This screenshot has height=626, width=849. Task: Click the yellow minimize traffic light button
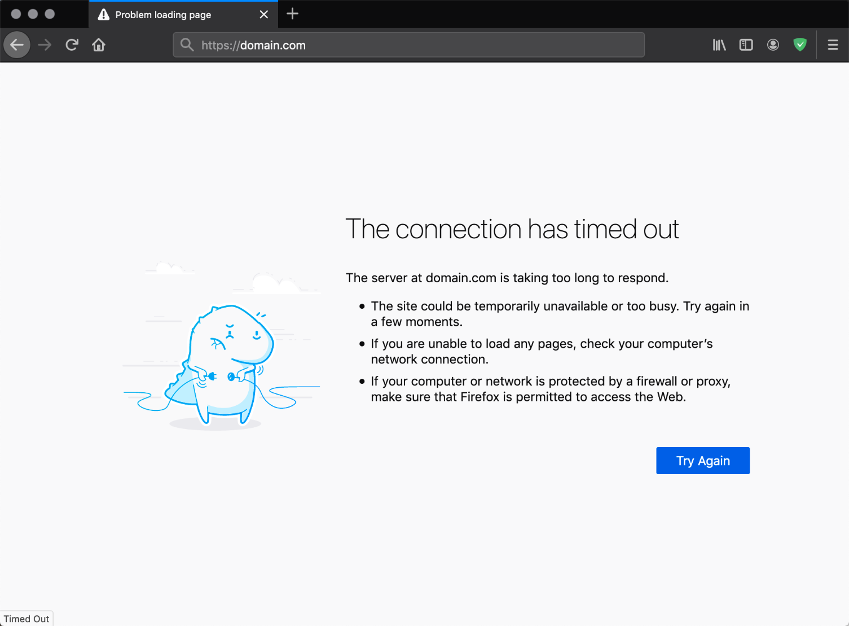click(33, 14)
